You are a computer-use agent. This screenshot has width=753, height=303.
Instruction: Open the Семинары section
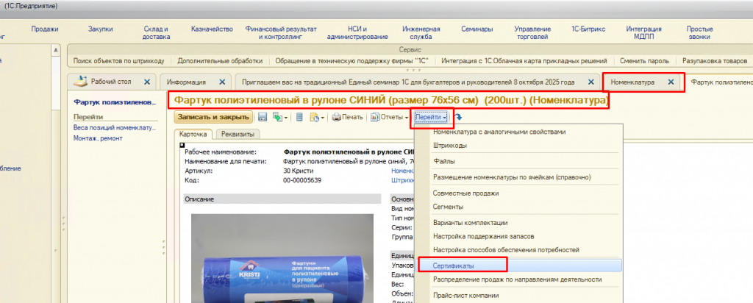pos(477,29)
